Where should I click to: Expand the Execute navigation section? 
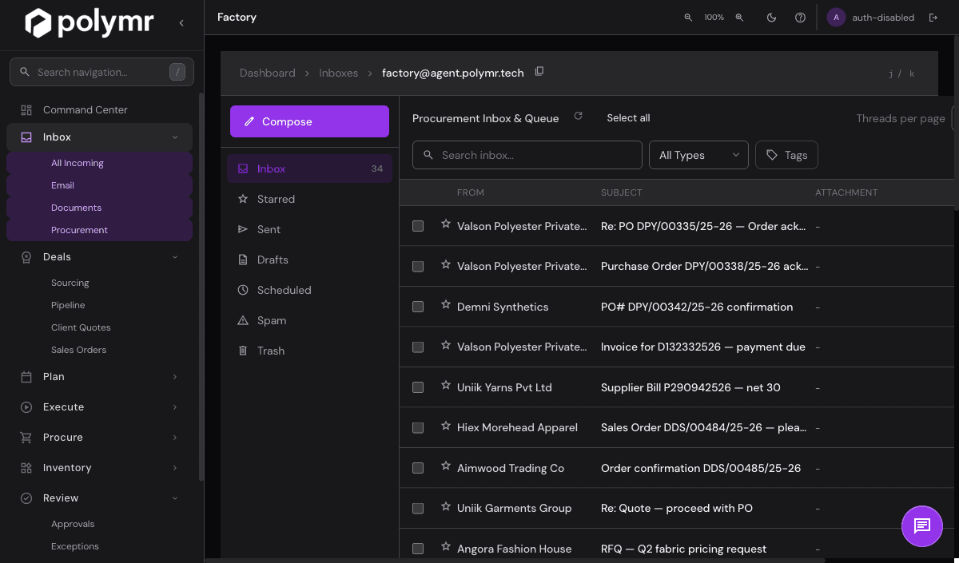[175, 407]
